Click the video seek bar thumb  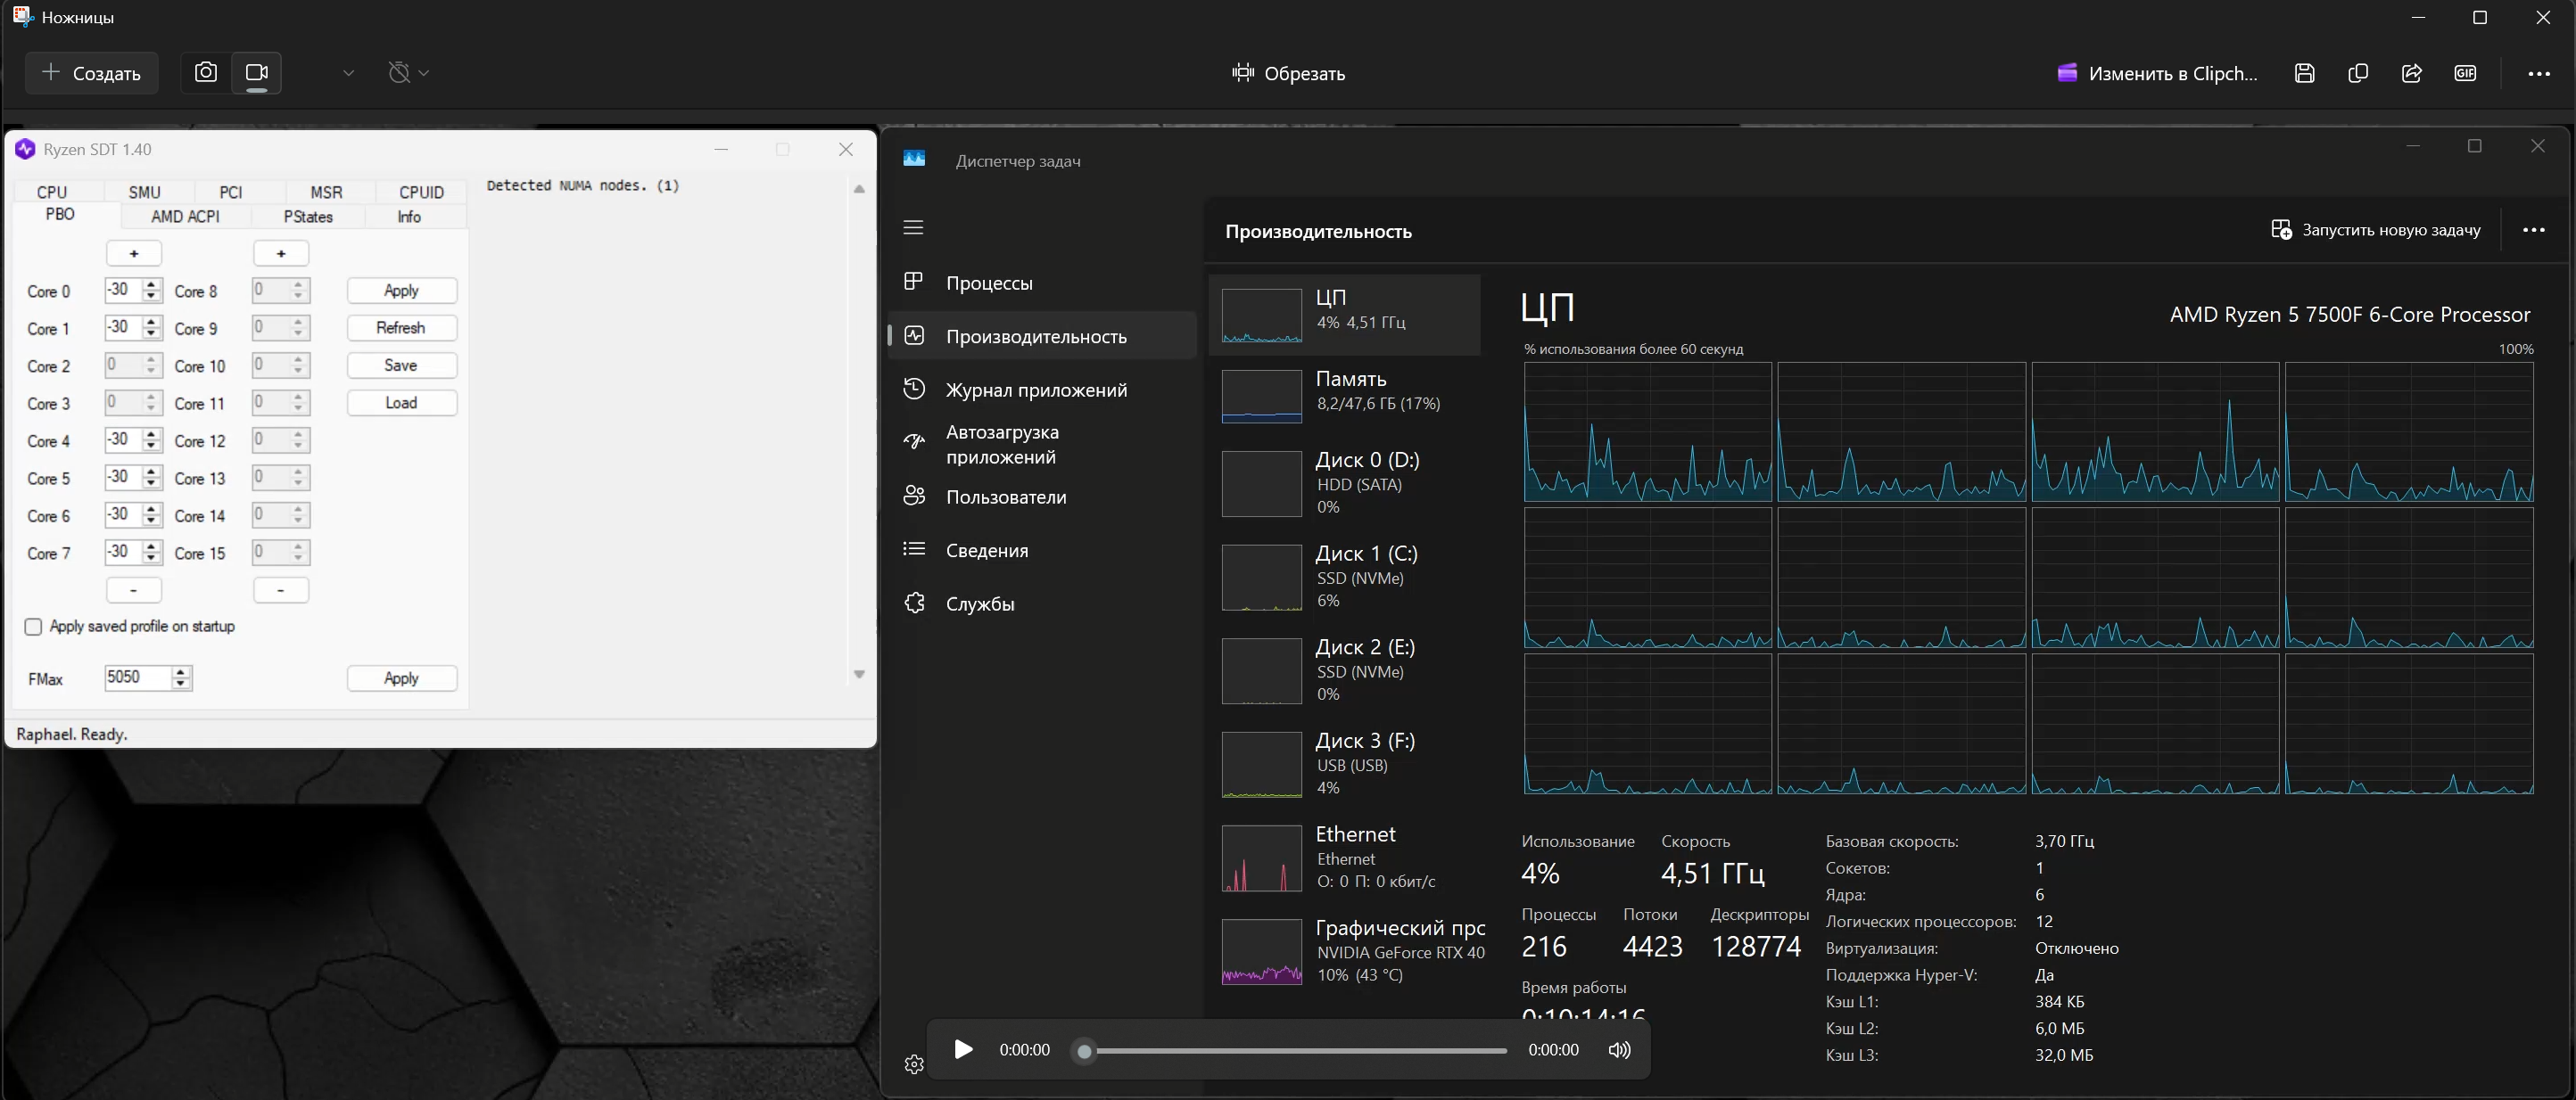coord(1084,1051)
